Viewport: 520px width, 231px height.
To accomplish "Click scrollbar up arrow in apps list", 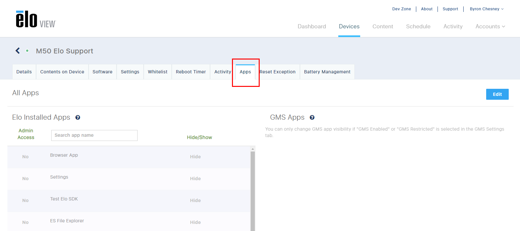I will (253, 149).
